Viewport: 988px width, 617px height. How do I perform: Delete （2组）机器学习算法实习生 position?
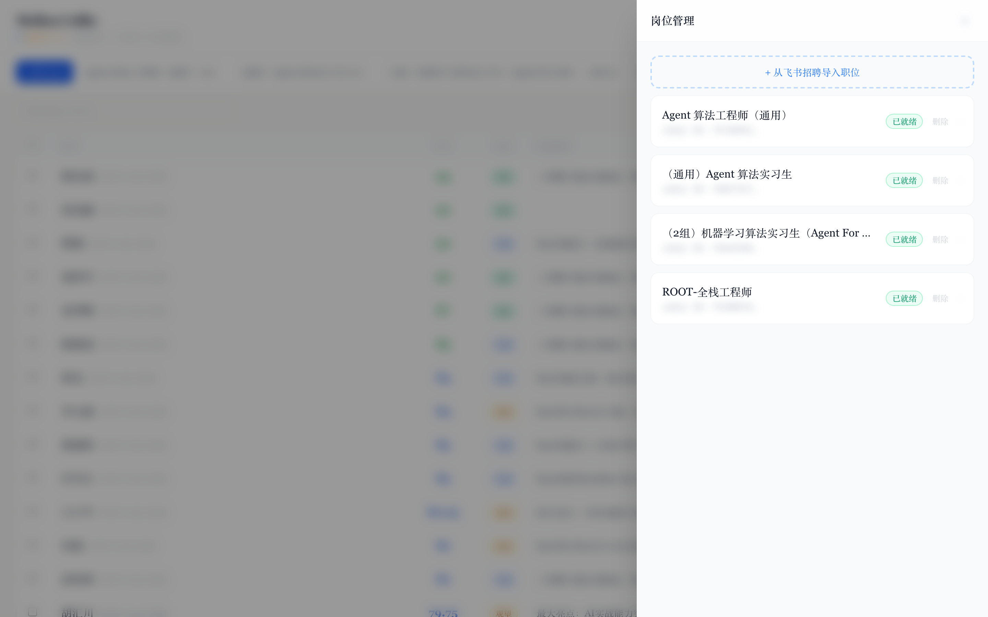click(x=940, y=240)
